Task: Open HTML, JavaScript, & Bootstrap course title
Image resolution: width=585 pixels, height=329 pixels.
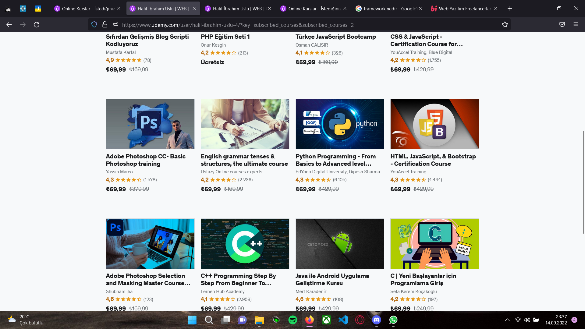Action: coord(433,160)
